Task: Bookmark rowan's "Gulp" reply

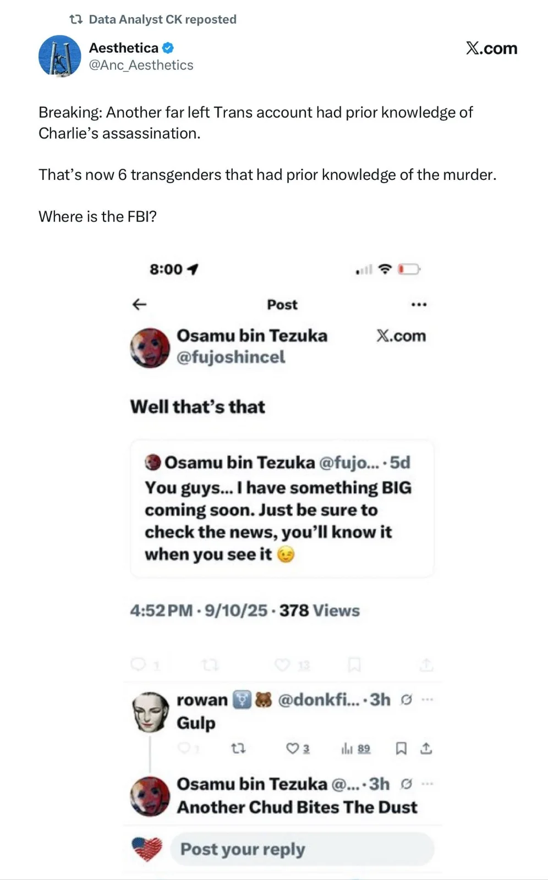Action: click(x=402, y=749)
